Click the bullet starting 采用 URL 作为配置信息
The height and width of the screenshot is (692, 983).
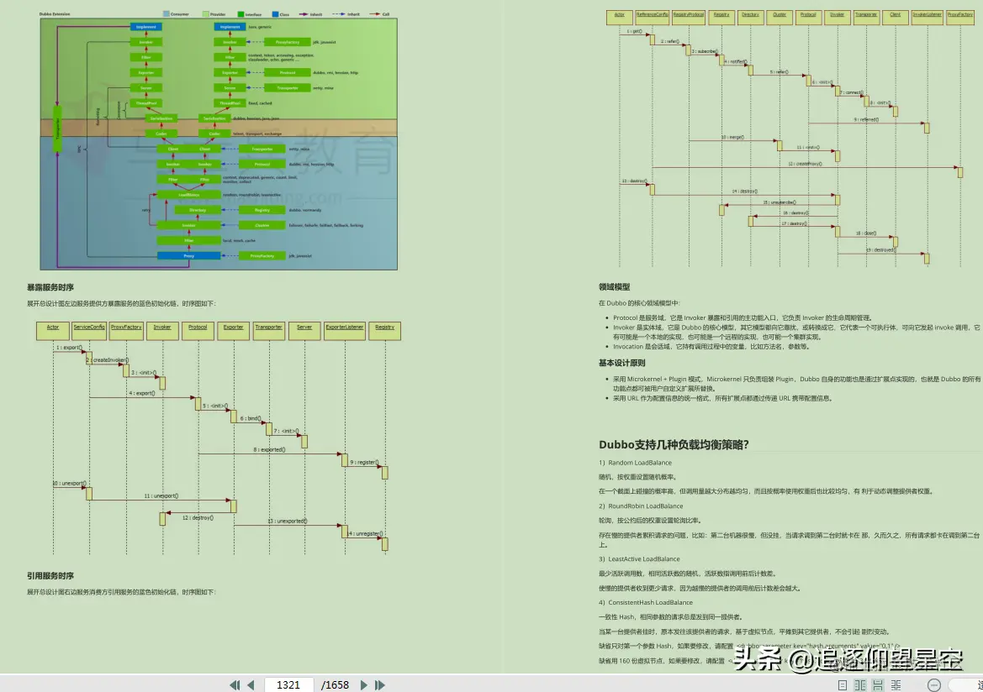(x=723, y=398)
